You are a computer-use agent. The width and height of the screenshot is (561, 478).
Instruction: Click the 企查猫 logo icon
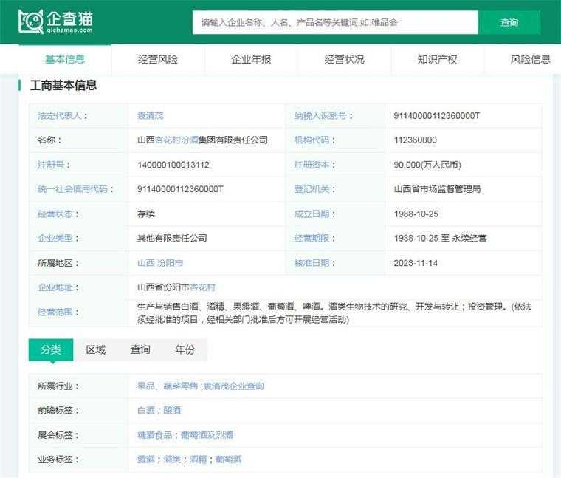31,21
